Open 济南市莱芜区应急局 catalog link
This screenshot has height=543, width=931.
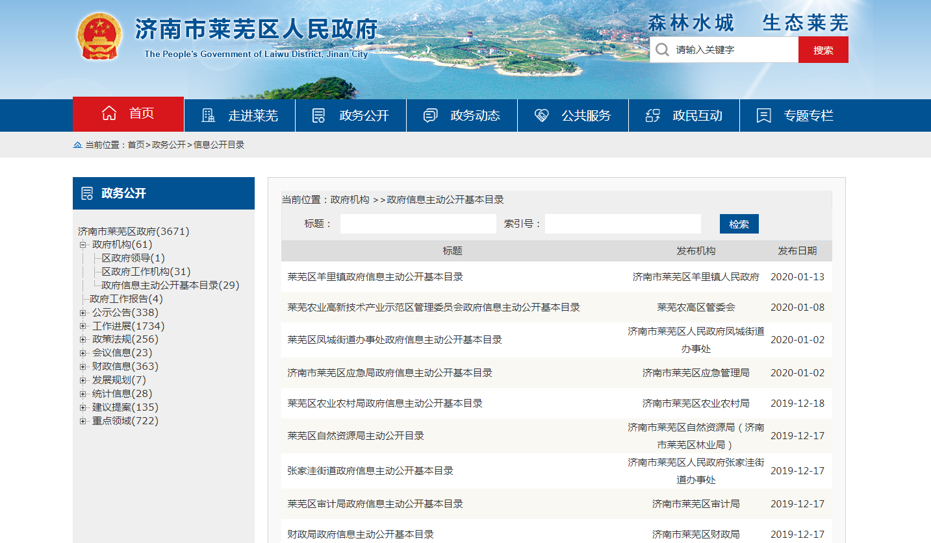(390, 372)
